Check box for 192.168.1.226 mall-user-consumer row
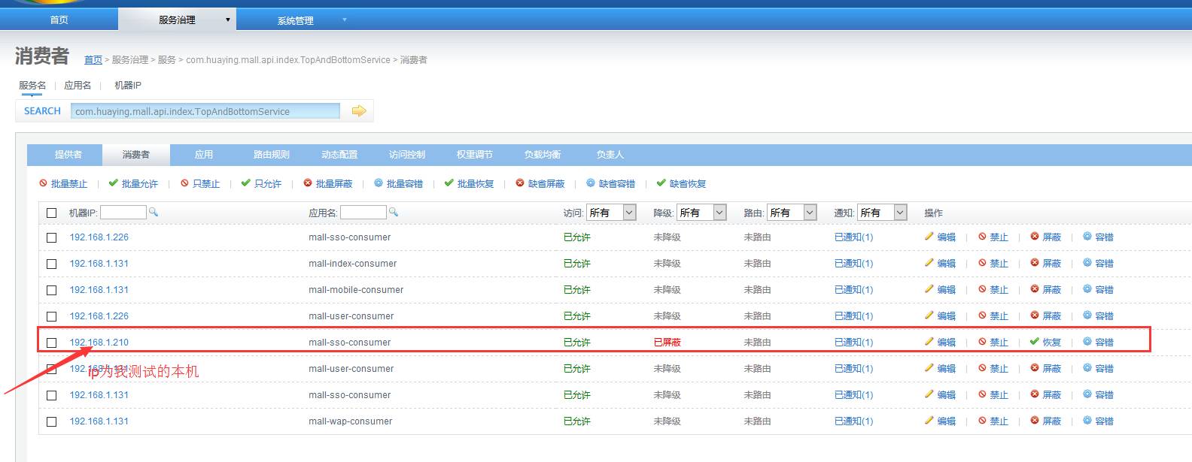This screenshot has width=1192, height=462. (x=52, y=316)
